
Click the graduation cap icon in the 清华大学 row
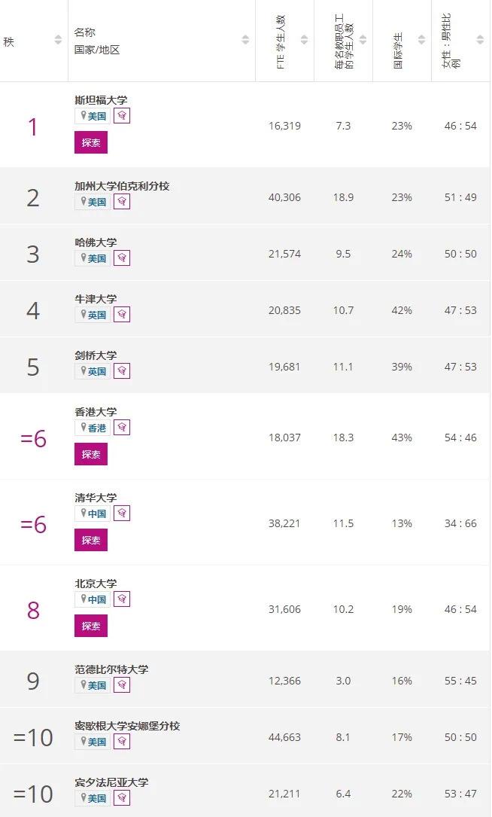click(122, 514)
